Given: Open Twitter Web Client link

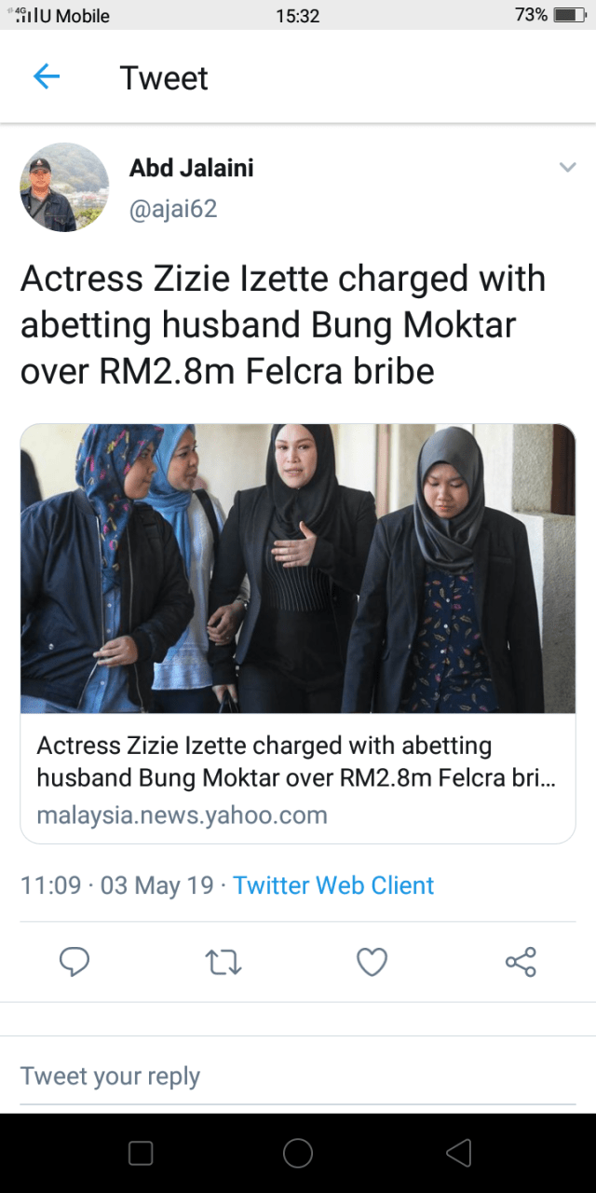Looking at the screenshot, I should point(333,884).
